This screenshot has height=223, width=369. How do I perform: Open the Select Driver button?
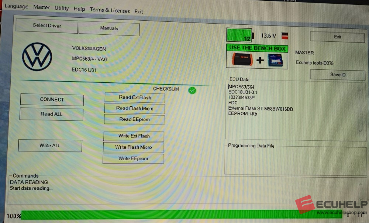point(47,26)
